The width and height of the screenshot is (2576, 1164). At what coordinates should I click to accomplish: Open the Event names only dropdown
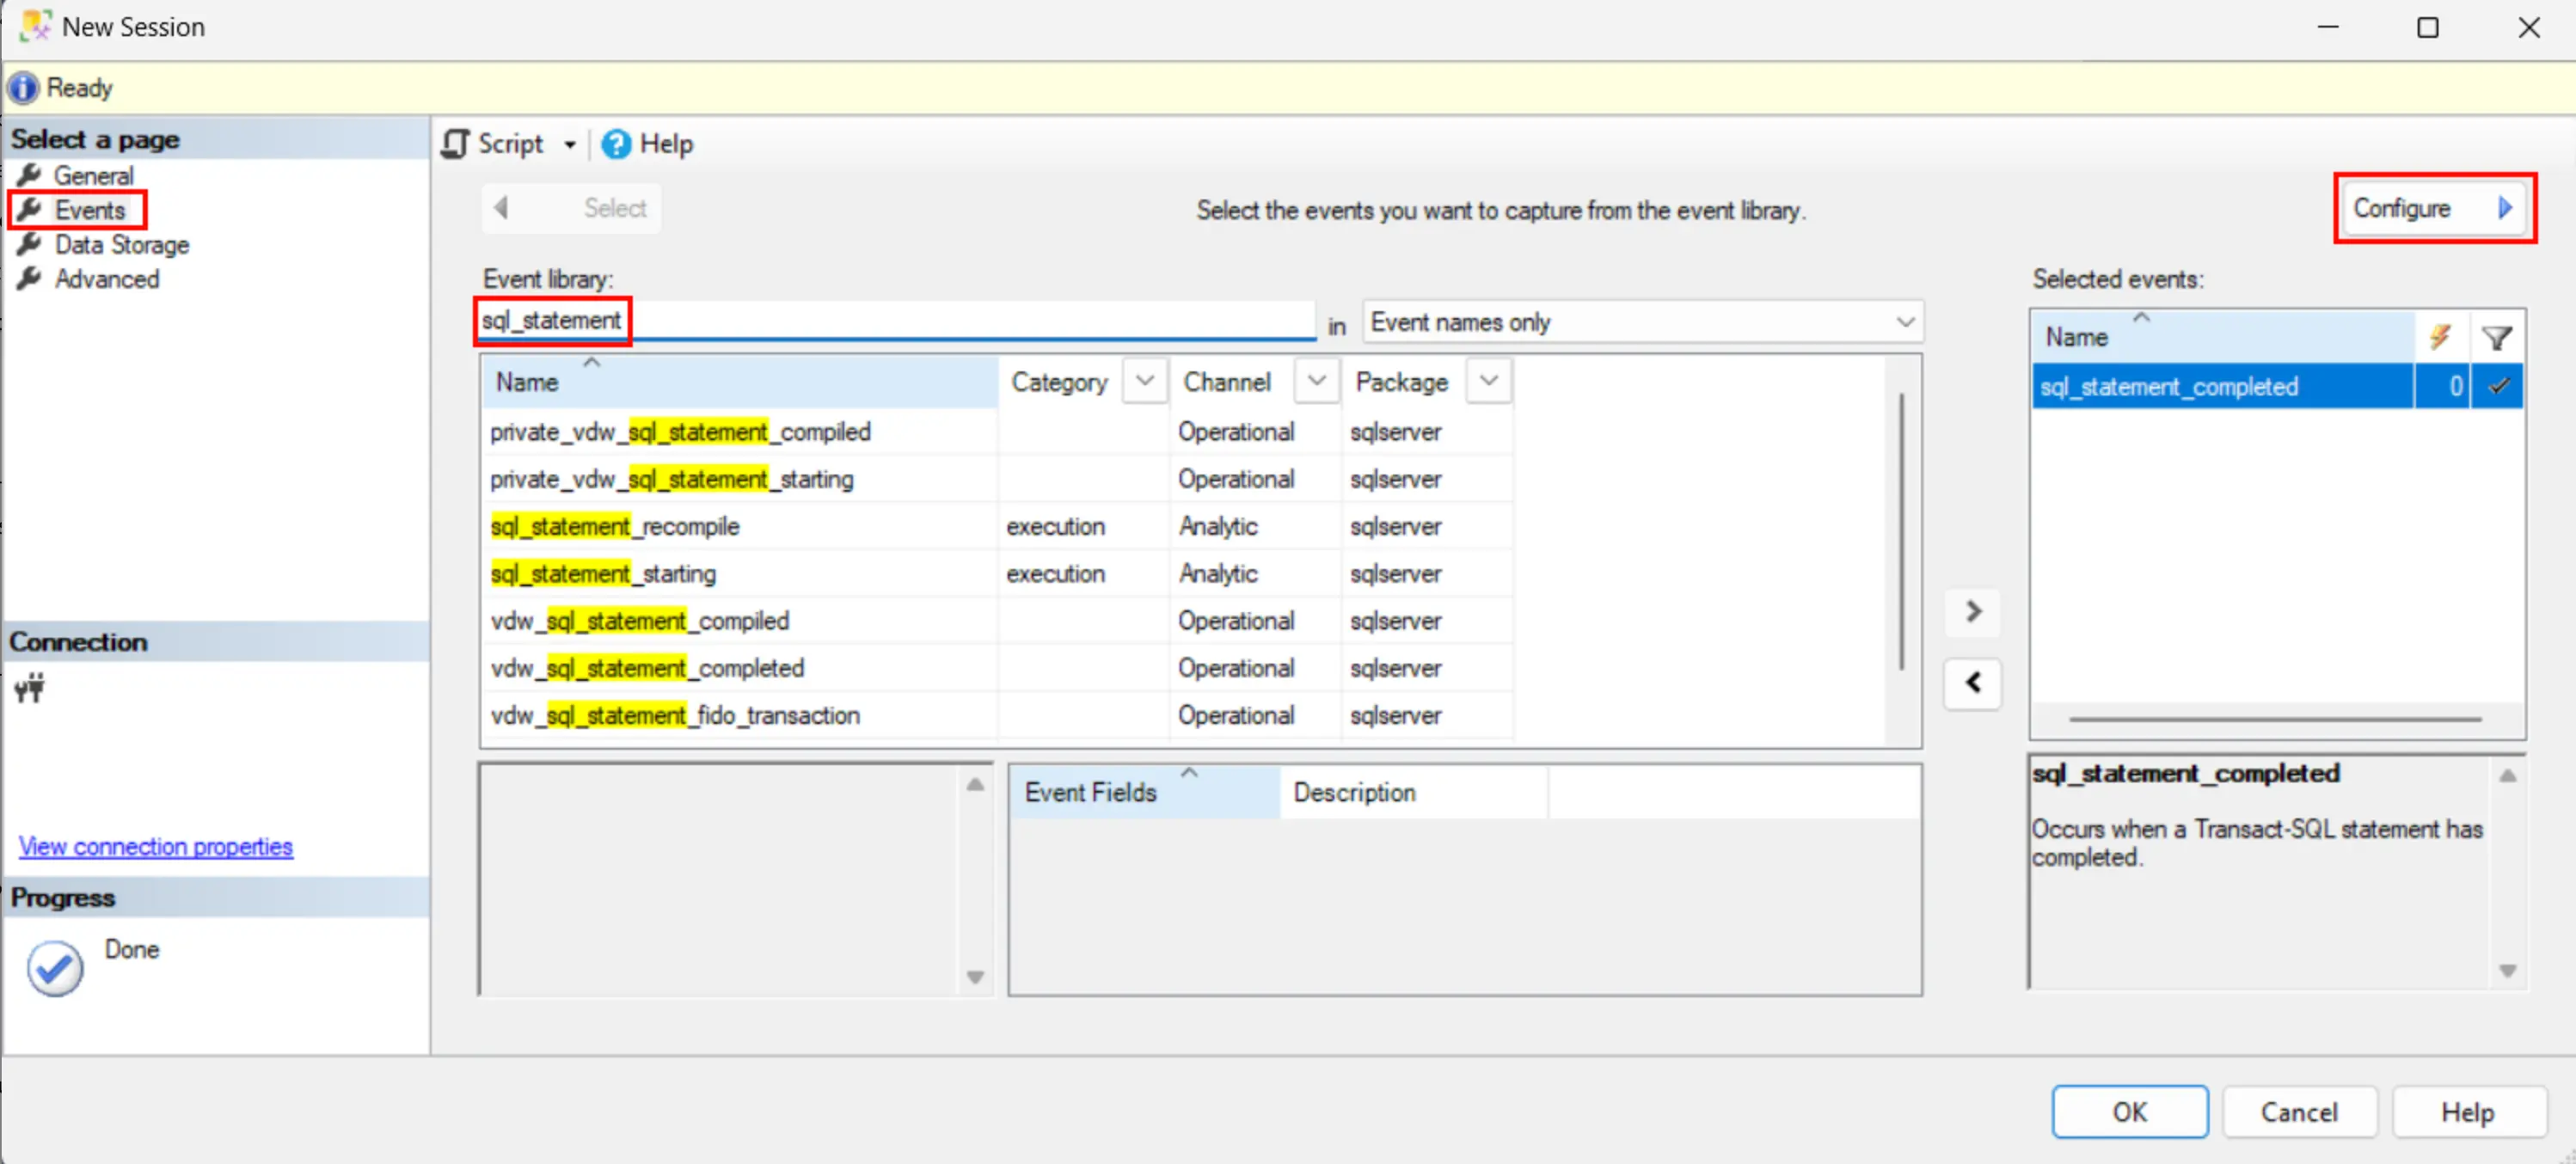point(1904,321)
